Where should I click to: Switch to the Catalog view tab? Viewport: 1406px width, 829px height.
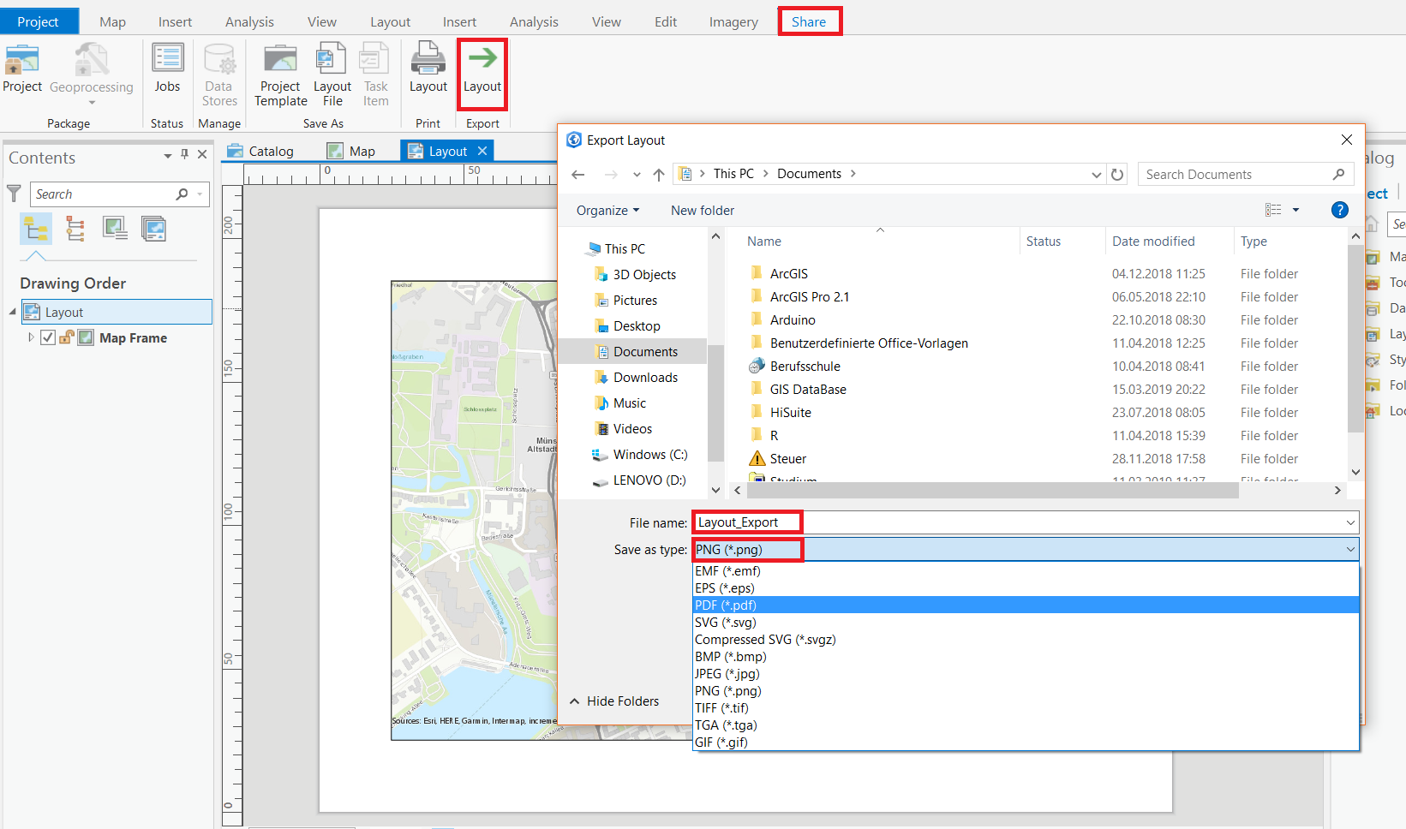coord(261,152)
